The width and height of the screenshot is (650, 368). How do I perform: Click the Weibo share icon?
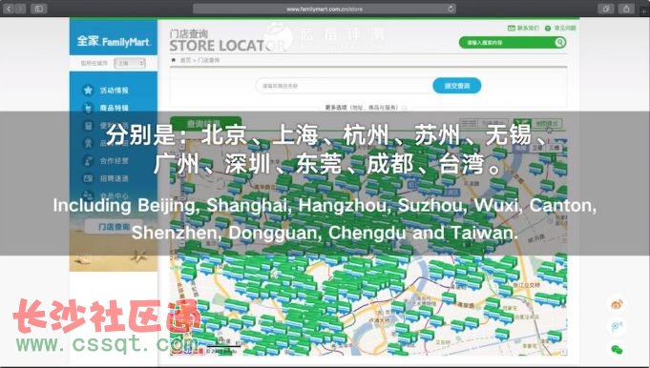pyautogui.click(x=618, y=305)
